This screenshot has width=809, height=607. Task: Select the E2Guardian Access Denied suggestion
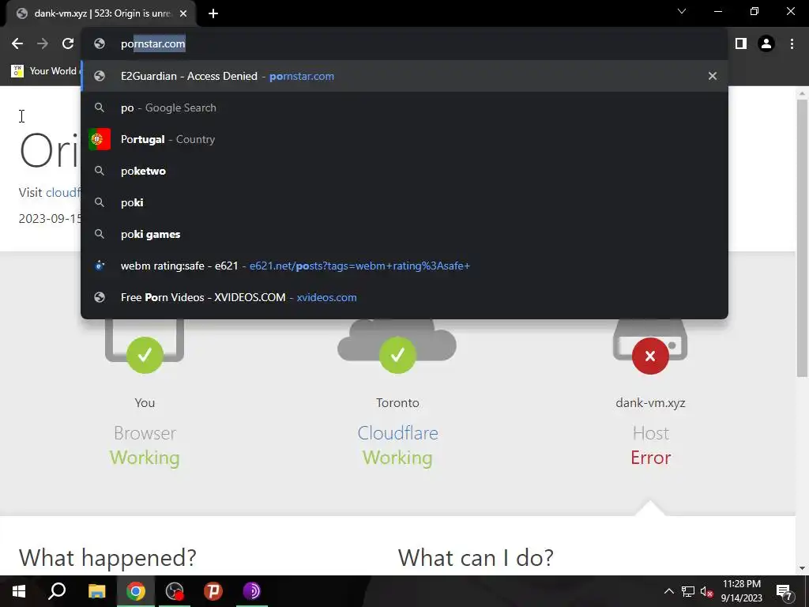click(x=404, y=76)
